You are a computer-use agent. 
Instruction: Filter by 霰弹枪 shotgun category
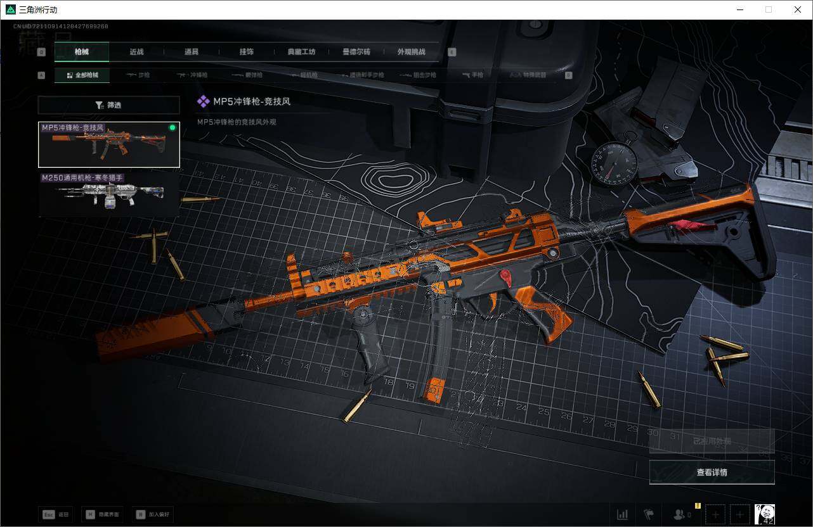click(x=247, y=75)
